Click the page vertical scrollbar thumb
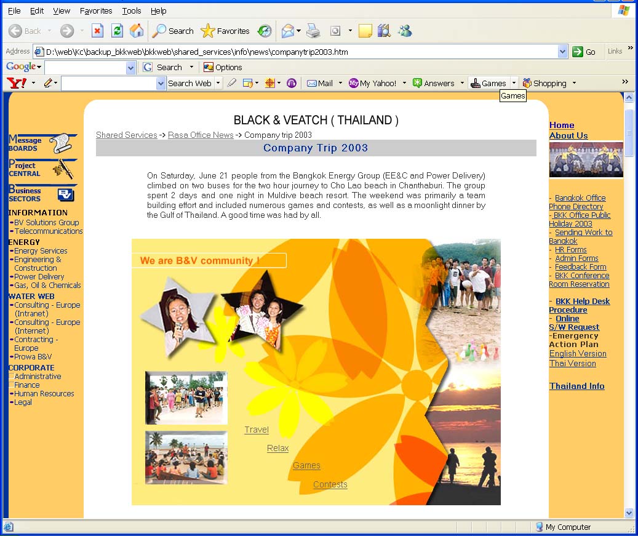Image resolution: width=638 pixels, height=536 pixels. [629, 133]
